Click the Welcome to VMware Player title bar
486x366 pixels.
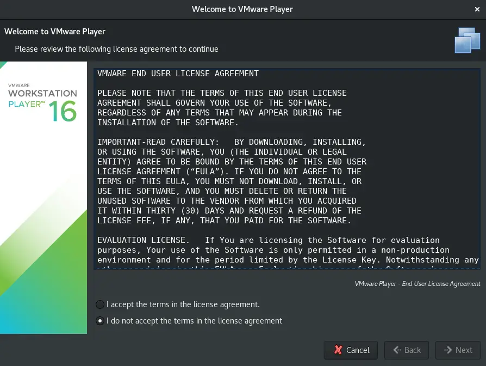point(242,9)
